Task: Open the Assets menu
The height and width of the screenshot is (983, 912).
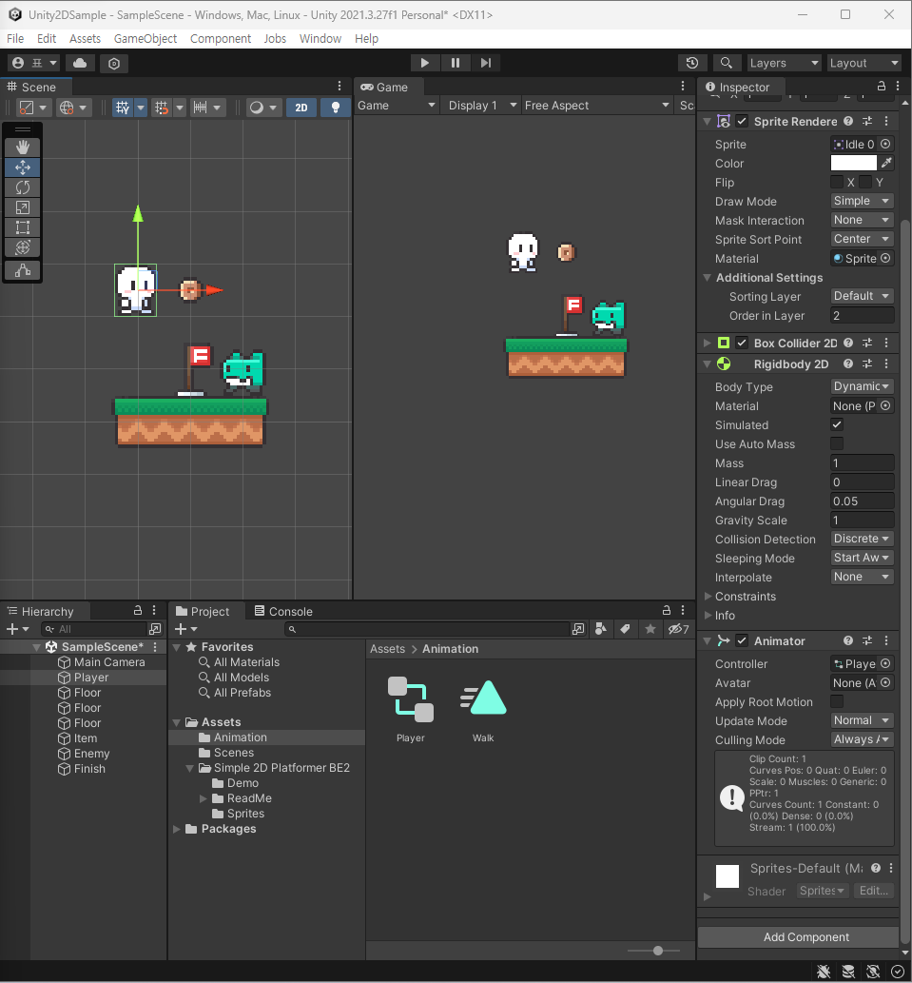Action: tap(85, 38)
